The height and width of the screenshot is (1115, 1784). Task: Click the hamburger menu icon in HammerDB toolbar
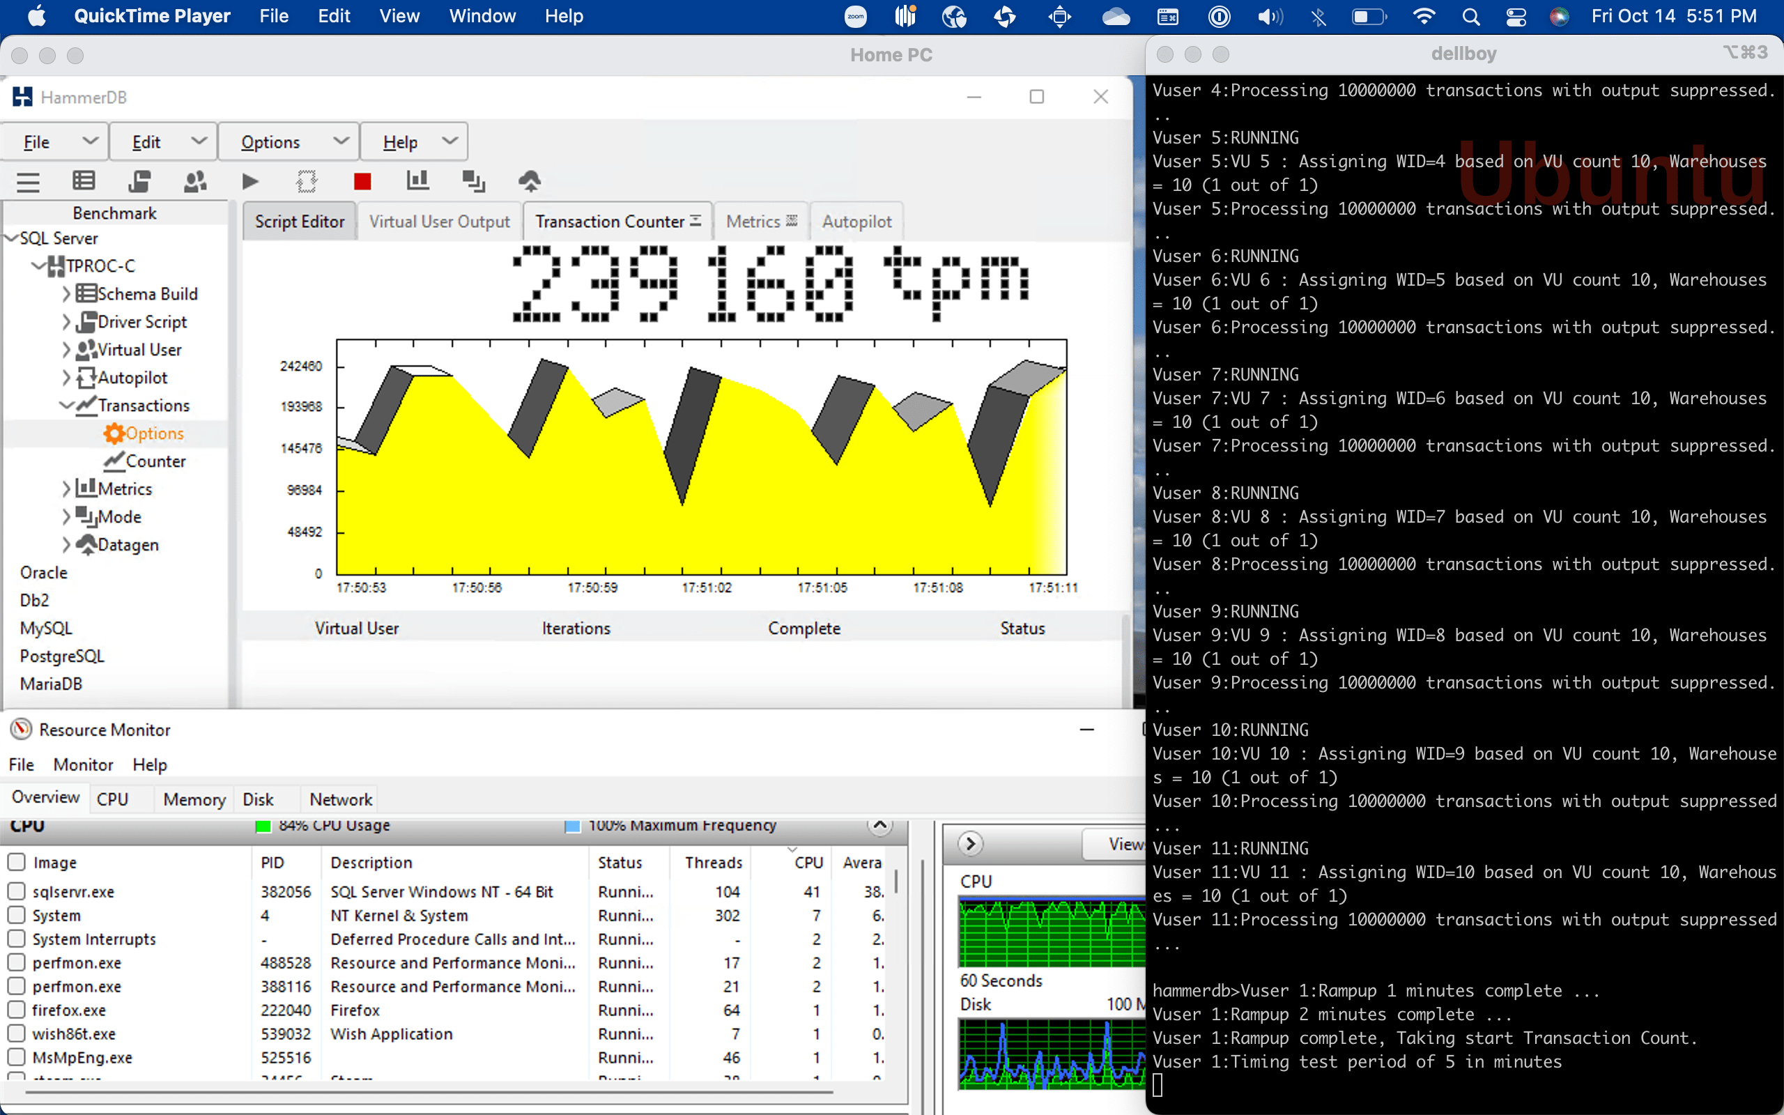pyautogui.click(x=28, y=181)
